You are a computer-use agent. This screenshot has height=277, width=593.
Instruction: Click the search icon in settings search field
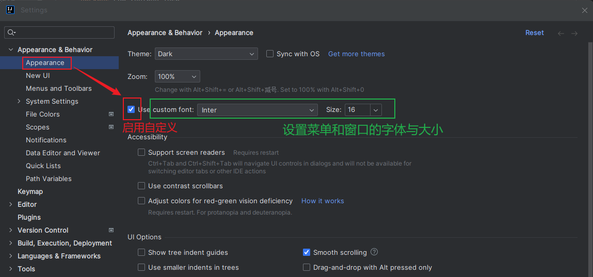10,32
